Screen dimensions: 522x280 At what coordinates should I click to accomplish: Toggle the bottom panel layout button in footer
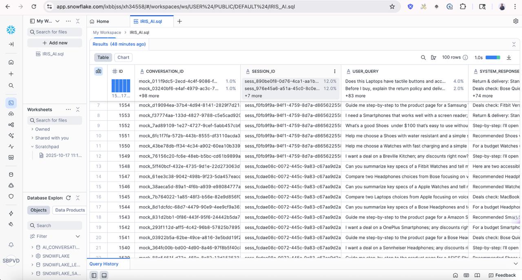tap(104, 276)
